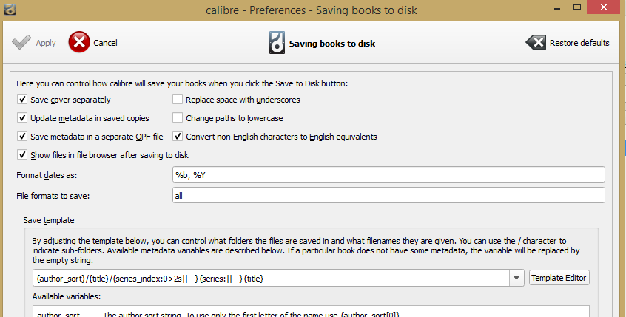The height and width of the screenshot is (317, 626).
Task: Toggle Update metadata in saved copies
Action: click(x=22, y=117)
